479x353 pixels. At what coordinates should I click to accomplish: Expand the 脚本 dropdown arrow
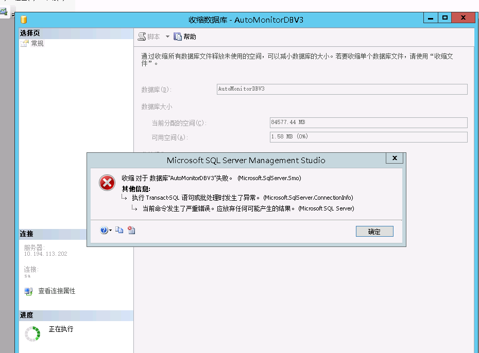point(167,37)
